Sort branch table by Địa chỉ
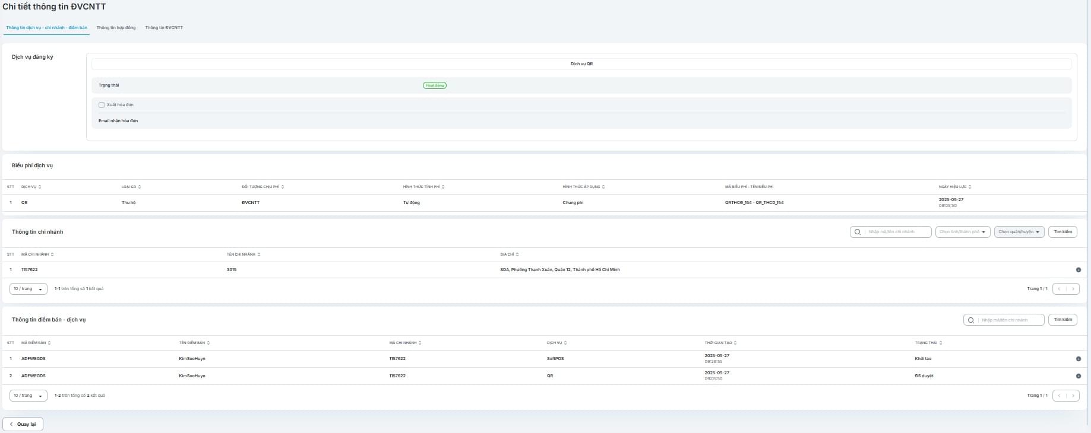Screen dimensions: 1091x433 coord(517,254)
